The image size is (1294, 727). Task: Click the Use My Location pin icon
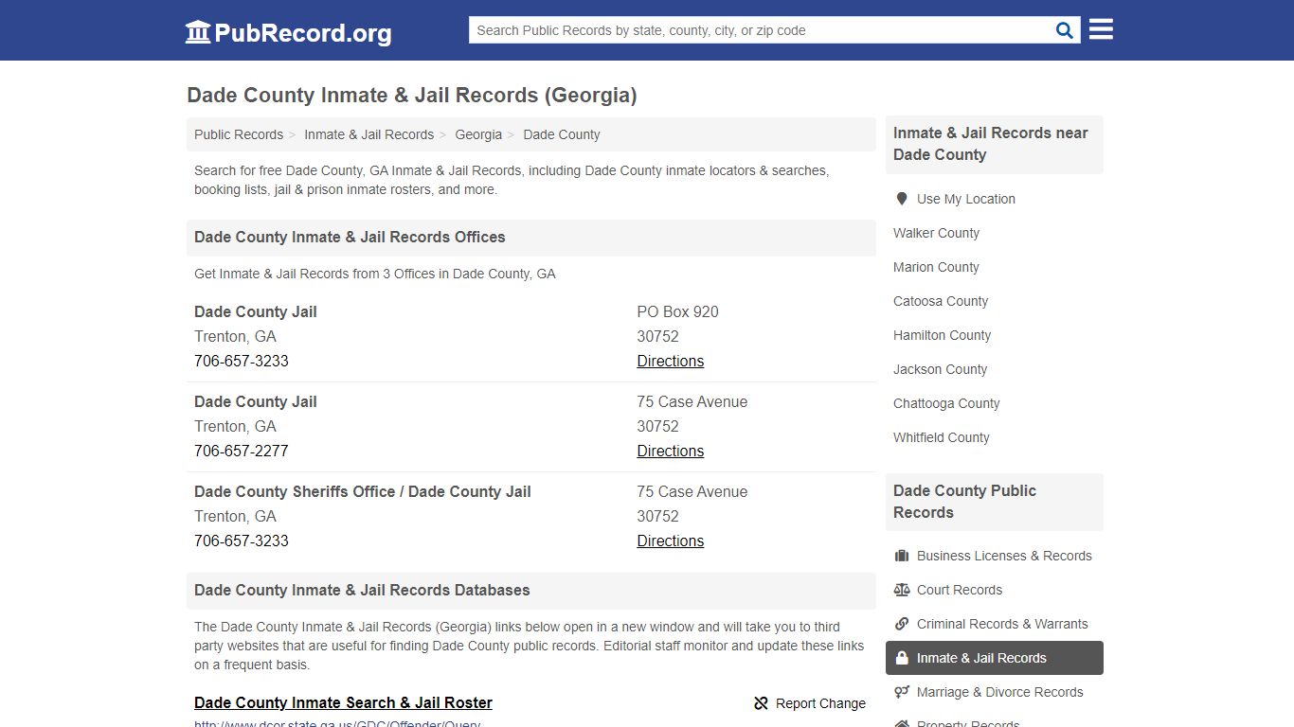click(x=902, y=199)
